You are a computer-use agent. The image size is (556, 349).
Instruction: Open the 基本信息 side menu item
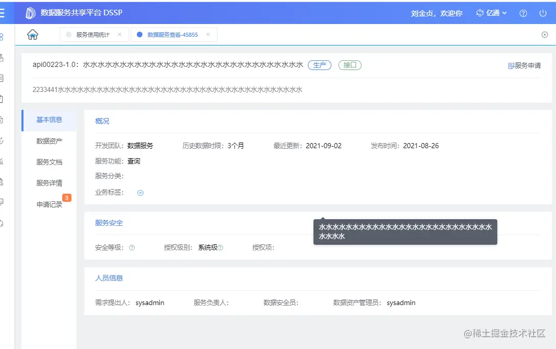point(50,120)
